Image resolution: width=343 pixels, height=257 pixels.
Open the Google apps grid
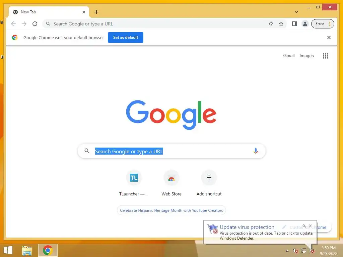click(x=326, y=56)
